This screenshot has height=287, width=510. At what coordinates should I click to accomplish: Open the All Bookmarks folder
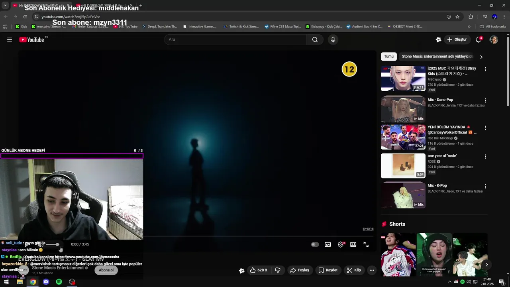pos(493,27)
